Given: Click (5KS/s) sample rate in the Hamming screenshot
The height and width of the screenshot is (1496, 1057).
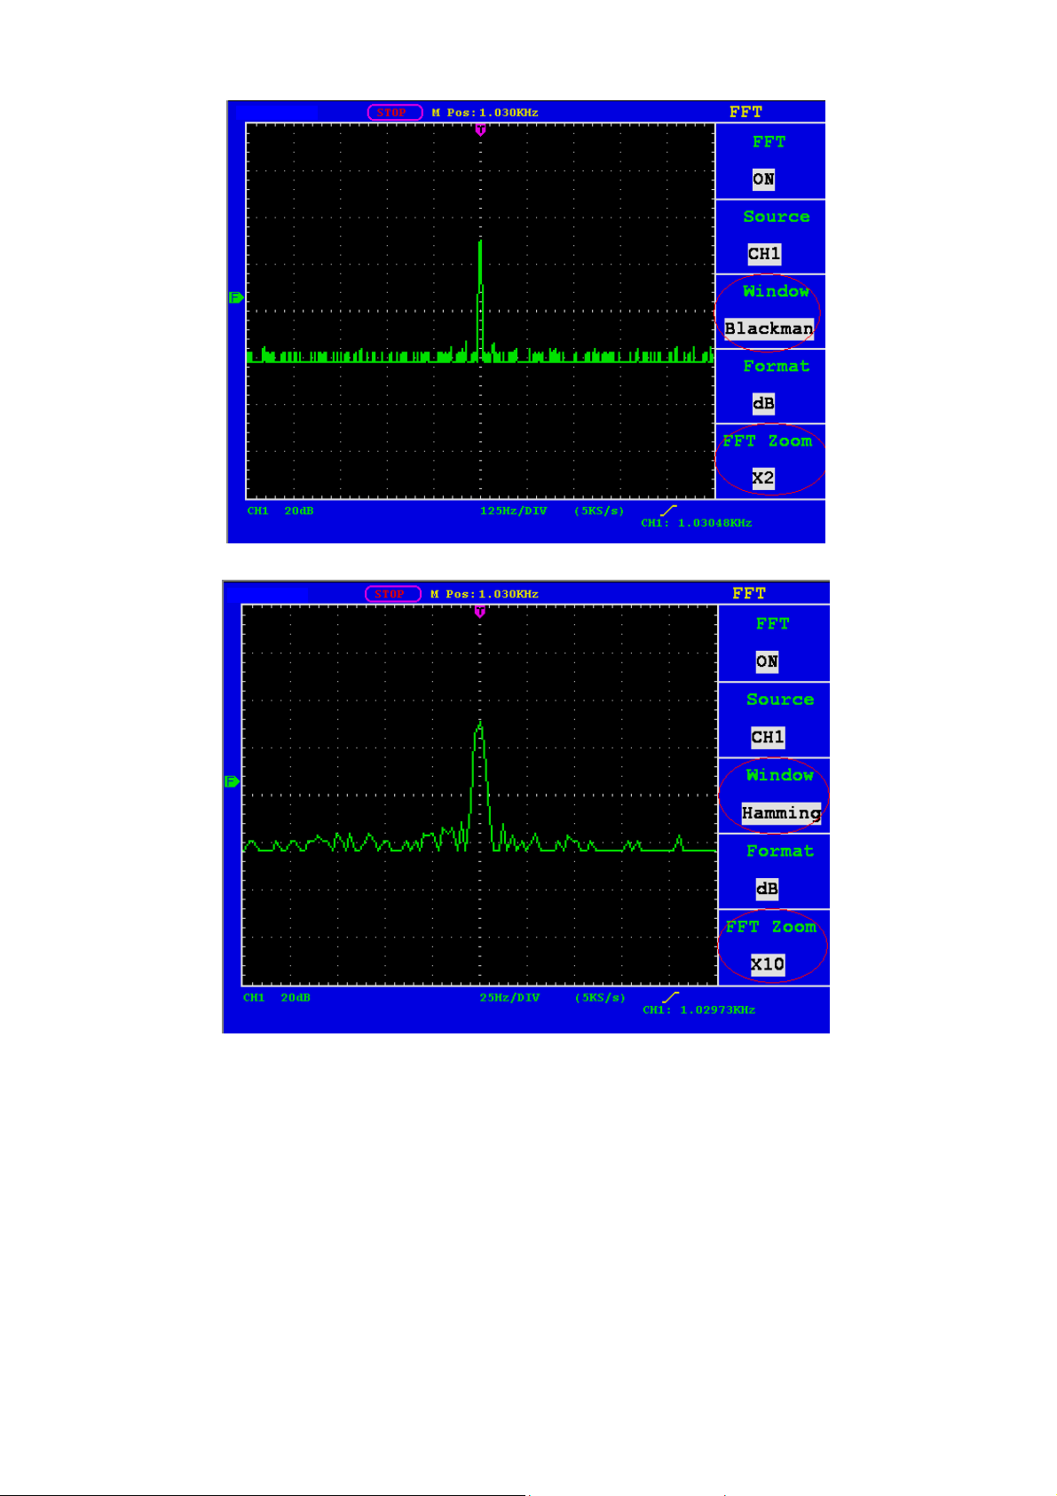Looking at the screenshot, I should point(600,998).
